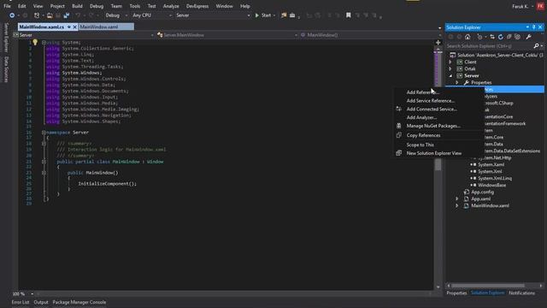Open the DevExpress menu

click(x=197, y=6)
